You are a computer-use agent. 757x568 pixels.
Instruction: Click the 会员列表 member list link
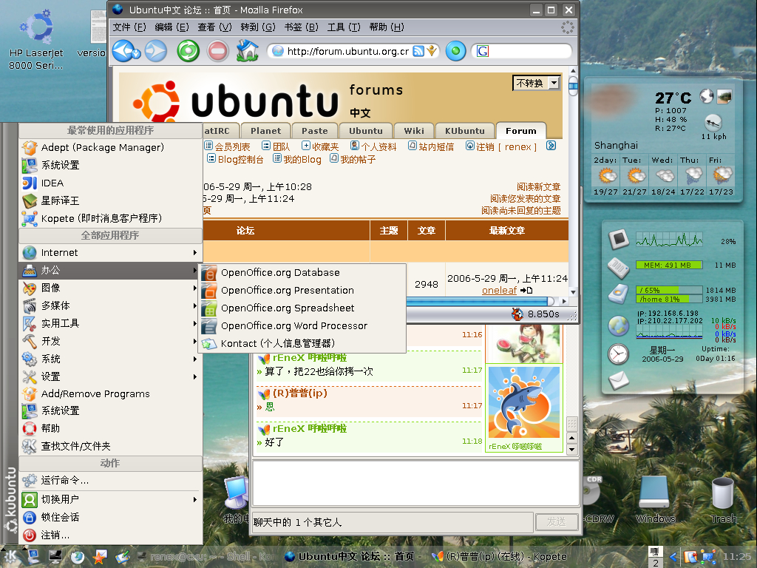(x=232, y=147)
